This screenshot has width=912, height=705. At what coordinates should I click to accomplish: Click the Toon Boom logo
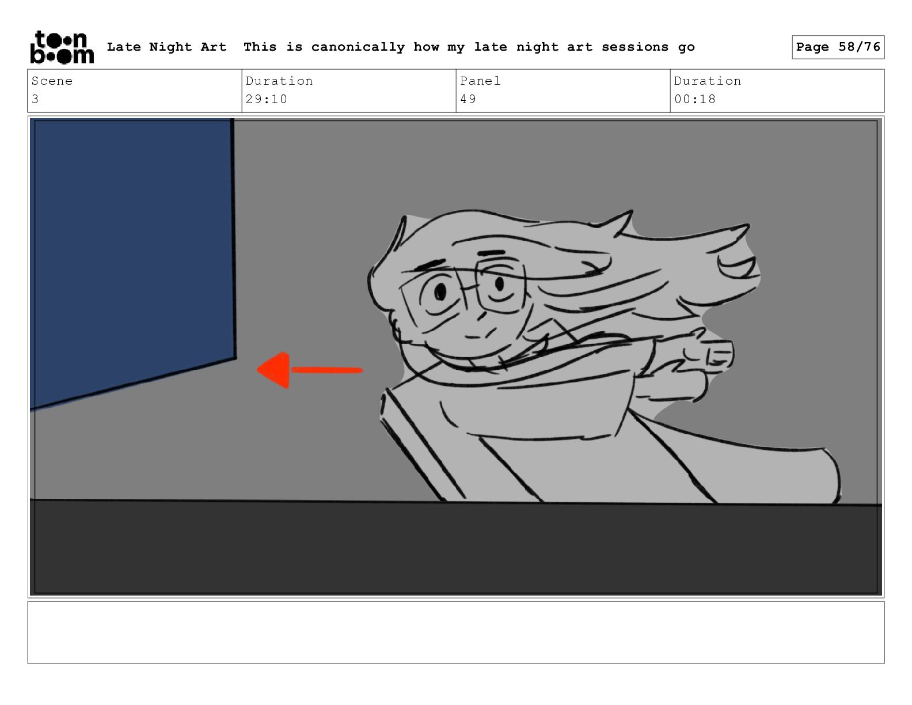coord(62,47)
